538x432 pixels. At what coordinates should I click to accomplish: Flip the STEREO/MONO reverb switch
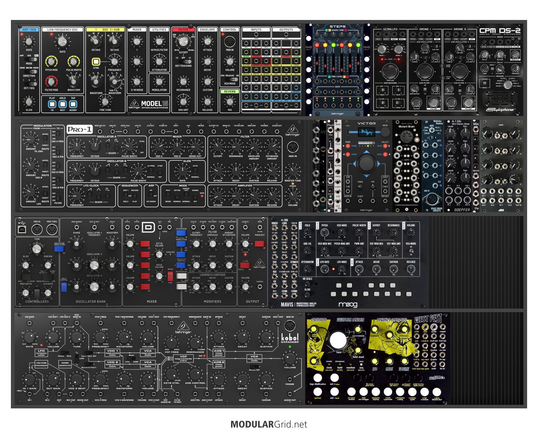click(485, 83)
